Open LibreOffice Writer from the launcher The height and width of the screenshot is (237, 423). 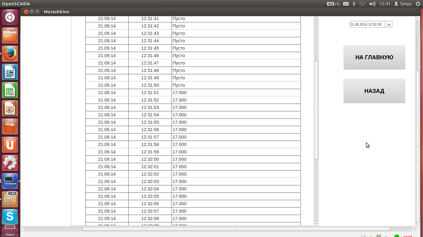pos(10,72)
